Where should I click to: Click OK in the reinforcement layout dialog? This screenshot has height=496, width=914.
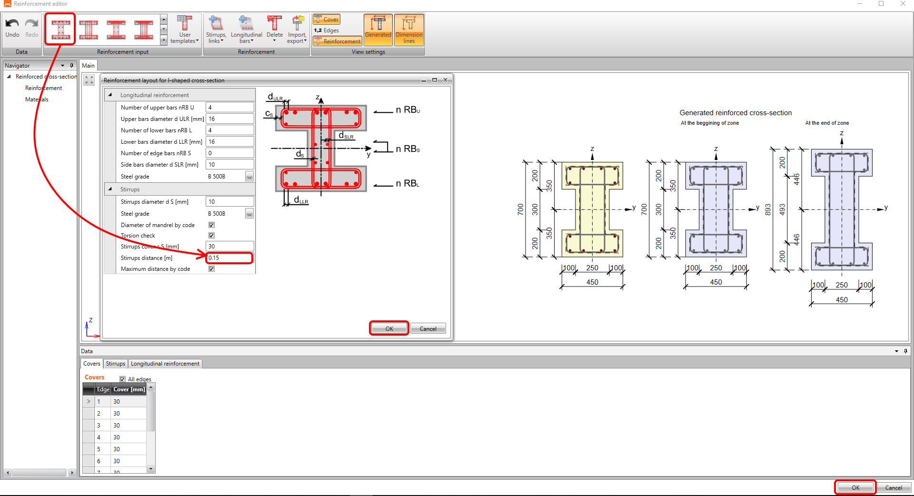pos(389,329)
